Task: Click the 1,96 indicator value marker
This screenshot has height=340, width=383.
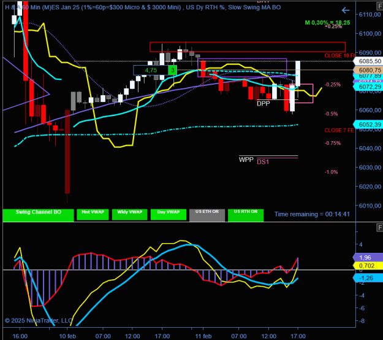Action: [x=369, y=257]
